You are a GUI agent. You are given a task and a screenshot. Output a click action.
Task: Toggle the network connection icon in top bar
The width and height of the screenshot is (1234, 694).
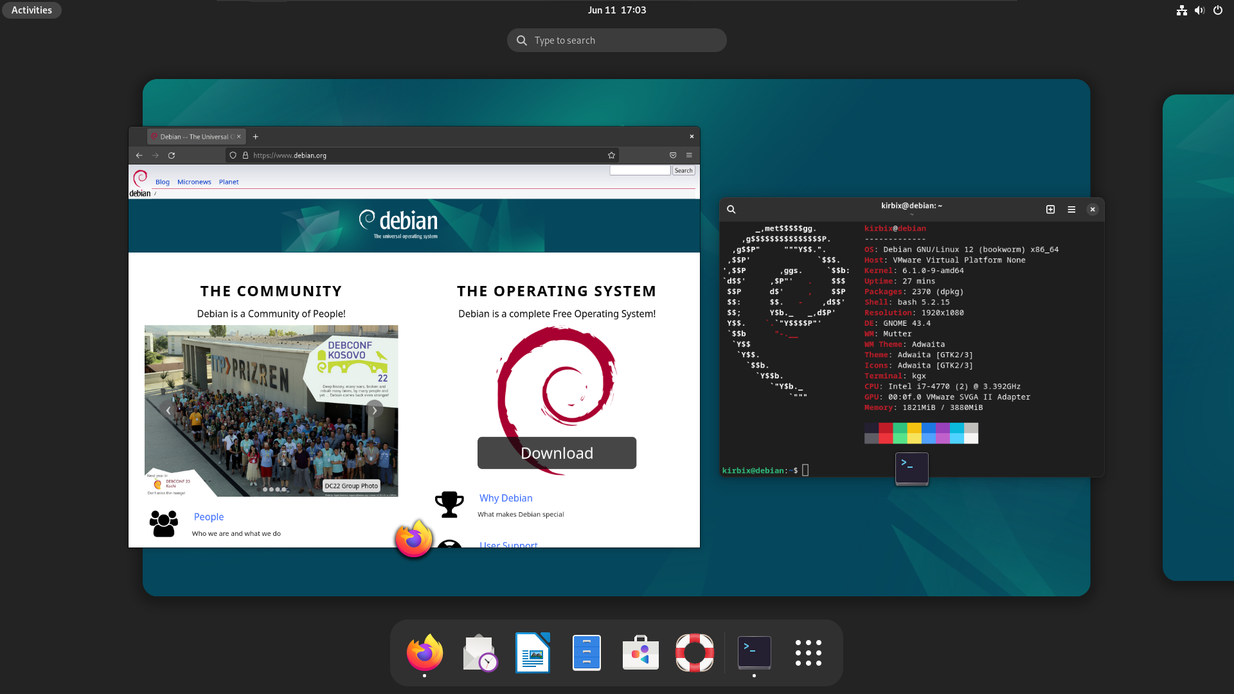pyautogui.click(x=1181, y=10)
